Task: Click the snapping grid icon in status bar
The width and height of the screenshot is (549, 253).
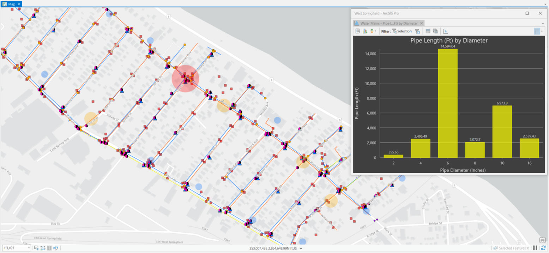Action: click(49, 248)
